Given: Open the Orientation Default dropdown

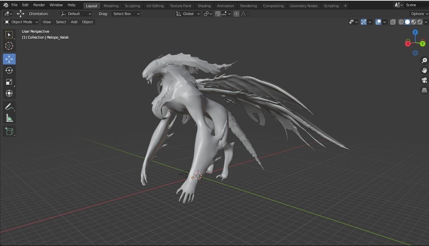Looking at the screenshot, I should [76, 14].
